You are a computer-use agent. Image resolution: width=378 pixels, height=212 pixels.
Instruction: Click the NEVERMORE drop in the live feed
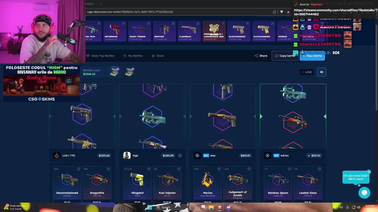tap(114, 31)
